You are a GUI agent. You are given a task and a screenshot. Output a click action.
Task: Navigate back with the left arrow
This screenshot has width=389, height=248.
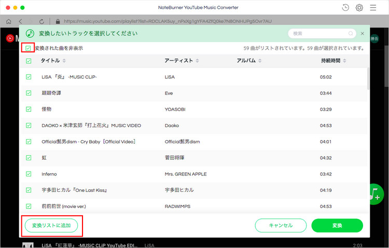pos(20,22)
